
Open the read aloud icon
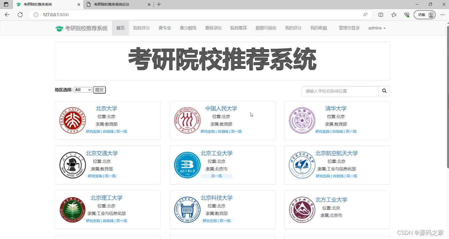(365, 15)
